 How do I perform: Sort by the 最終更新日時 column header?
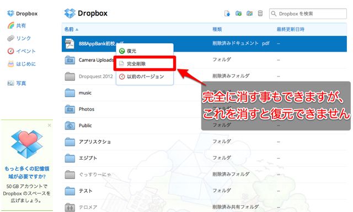(x=291, y=29)
